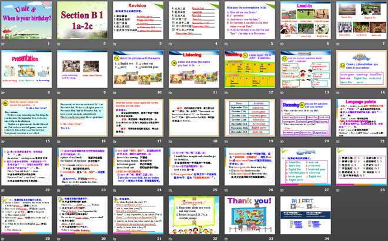Select slide 28 with phrase translation exercise
The height and width of the screenshot is (241, 388).
click(x=362, y=166)
